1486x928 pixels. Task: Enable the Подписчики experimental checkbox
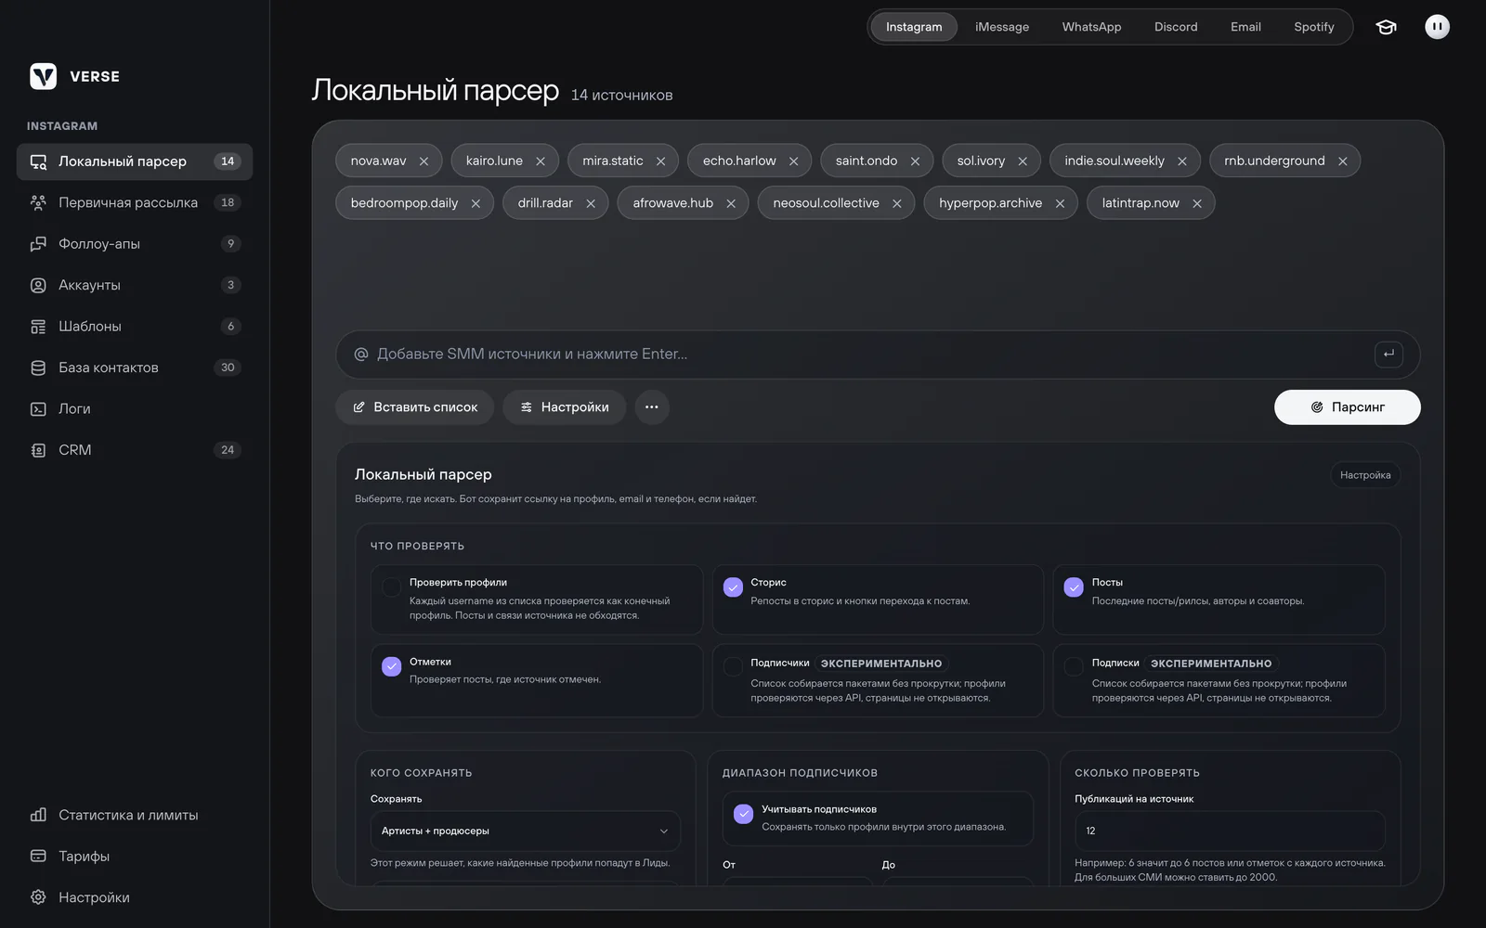coord(733,666)
